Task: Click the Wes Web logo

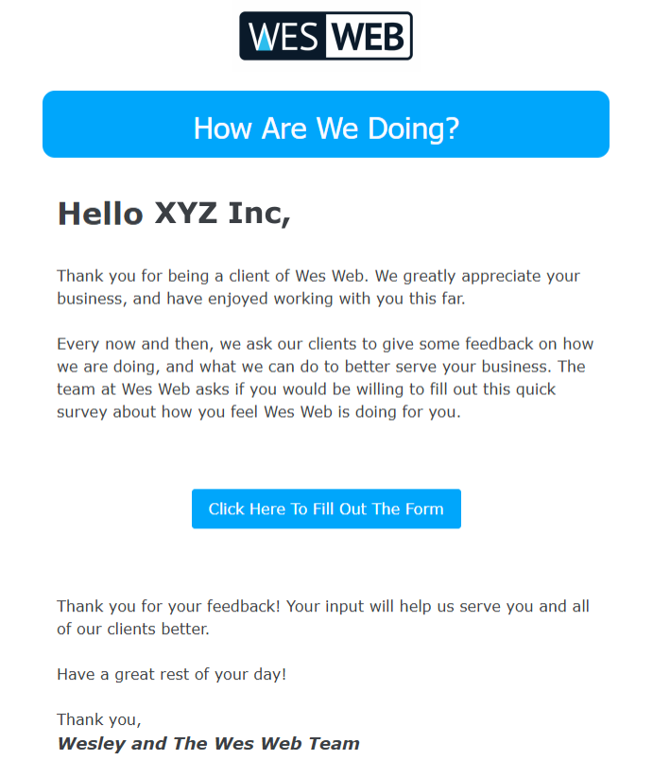Action: tap(326, 36)
